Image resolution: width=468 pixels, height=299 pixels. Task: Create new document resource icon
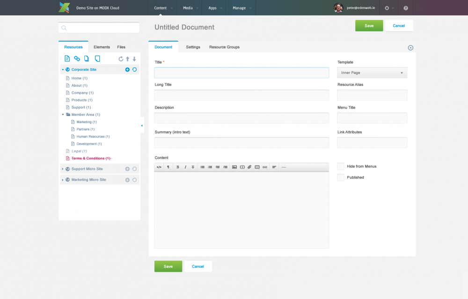pyautogui.click(x=67, y=58)
